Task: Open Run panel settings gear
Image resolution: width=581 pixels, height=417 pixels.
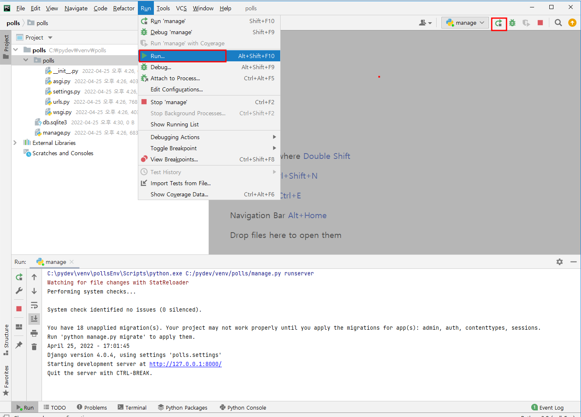Action: pos(560,262)
